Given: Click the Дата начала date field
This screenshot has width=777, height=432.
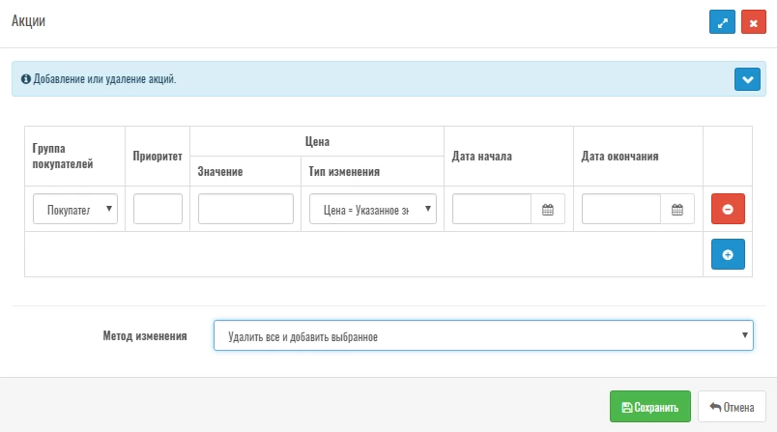Looking at the screenshot, I should pos(492,209).
